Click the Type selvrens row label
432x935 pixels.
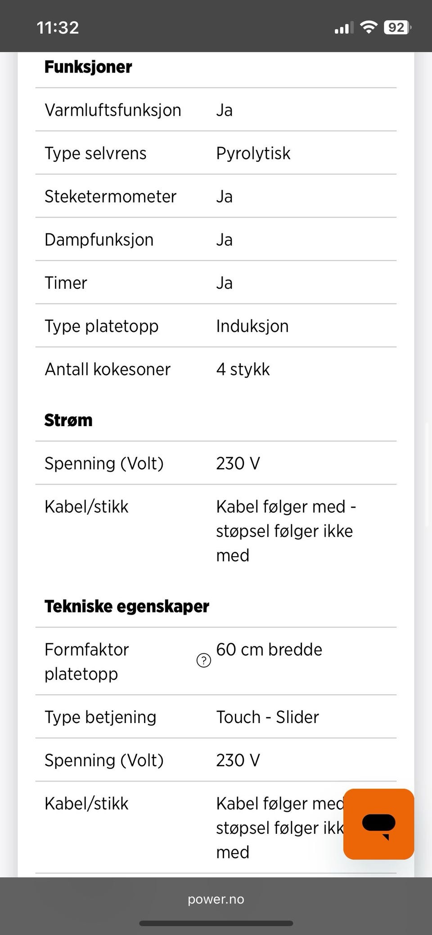click(x=95, y=153)
